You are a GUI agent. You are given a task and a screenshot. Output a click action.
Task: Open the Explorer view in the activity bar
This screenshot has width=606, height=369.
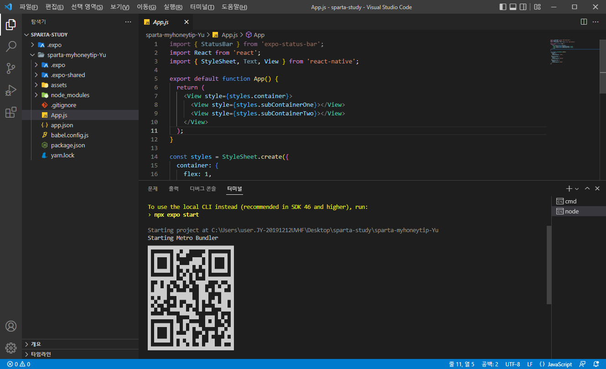point(11,24)
